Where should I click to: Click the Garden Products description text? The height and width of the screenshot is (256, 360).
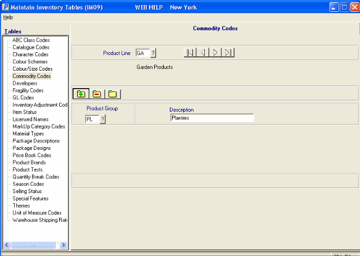tap(155, 67)
